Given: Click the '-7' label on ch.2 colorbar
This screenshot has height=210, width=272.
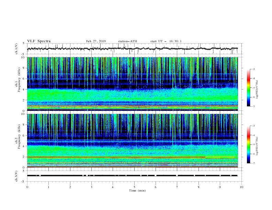Looking at the screenshot, I should tap(253, 163).
